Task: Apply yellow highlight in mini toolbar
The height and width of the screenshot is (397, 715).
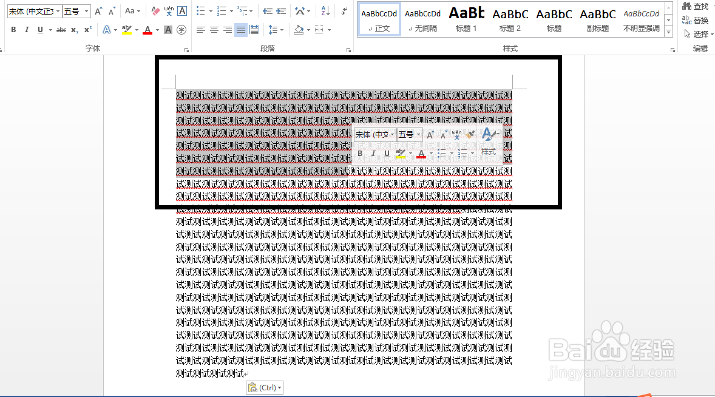Action: point(401,154)
